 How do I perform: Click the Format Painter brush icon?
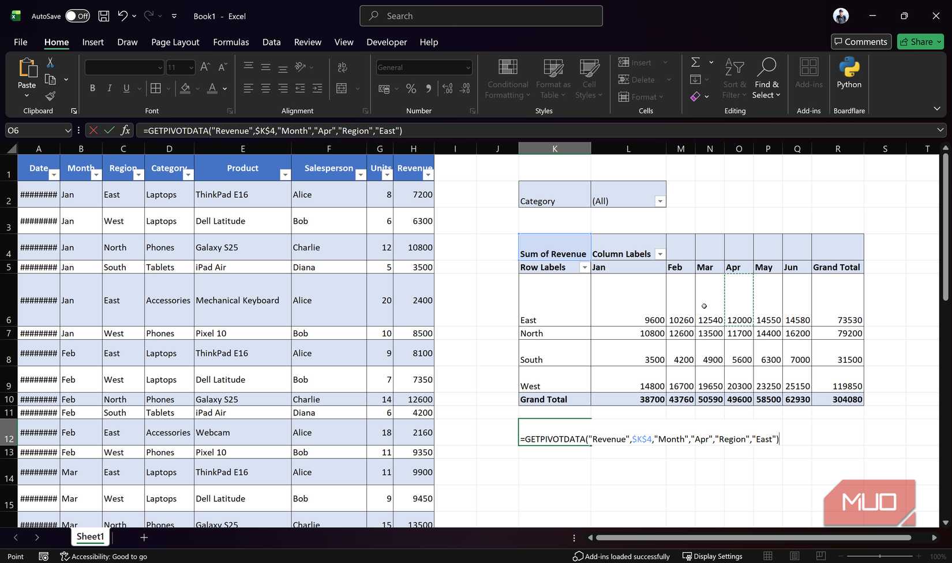click(x=50, y=96)
